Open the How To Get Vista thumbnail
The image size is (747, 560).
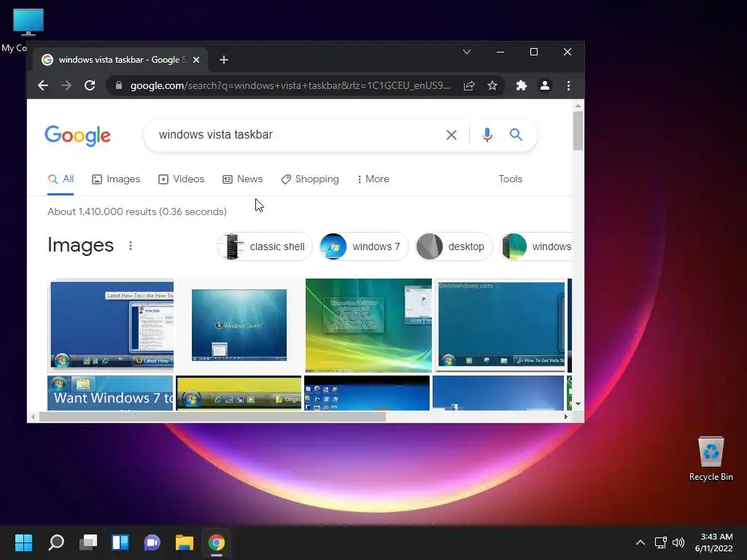click(x=500, y=325)
